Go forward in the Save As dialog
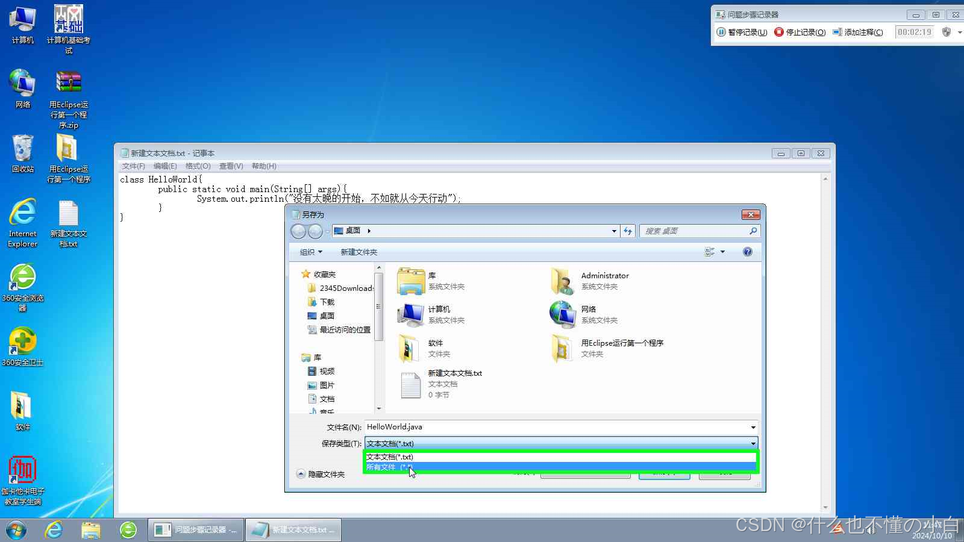The width and height of the screenshot is (964, 542). (315, 231)
